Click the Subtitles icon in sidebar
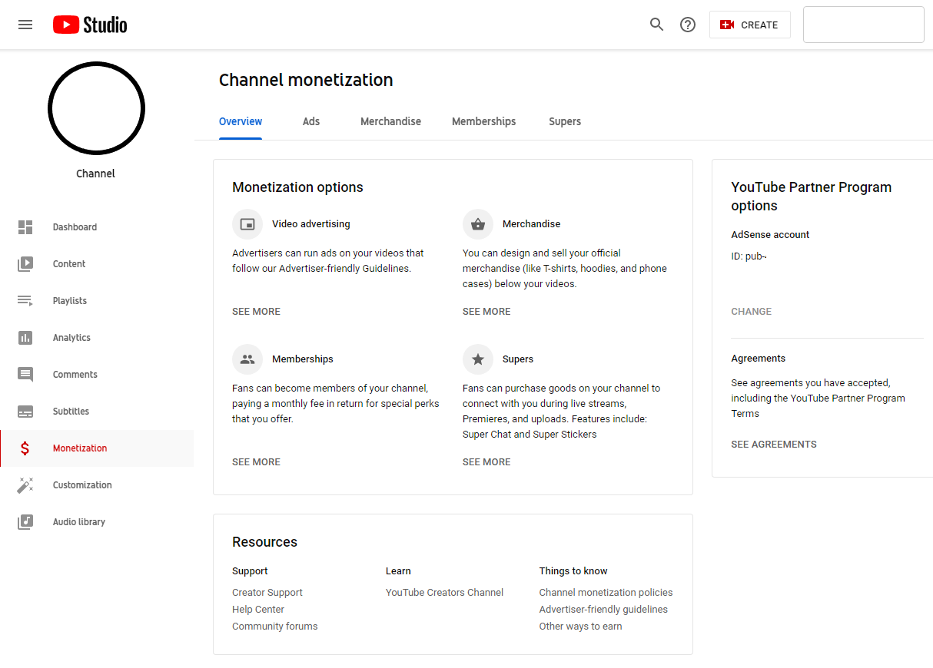The image size is (933, 668). pyautogui.click(x=25, y=412)
